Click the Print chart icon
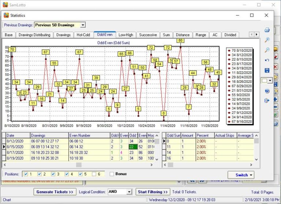Screen dimensions: 281x204 (x=267, y=30)
